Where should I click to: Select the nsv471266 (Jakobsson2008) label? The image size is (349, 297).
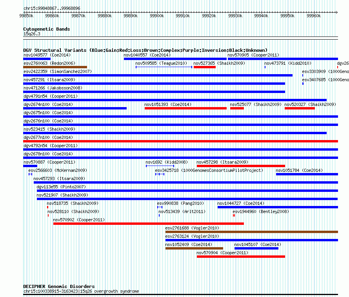[x=53, y=88]
